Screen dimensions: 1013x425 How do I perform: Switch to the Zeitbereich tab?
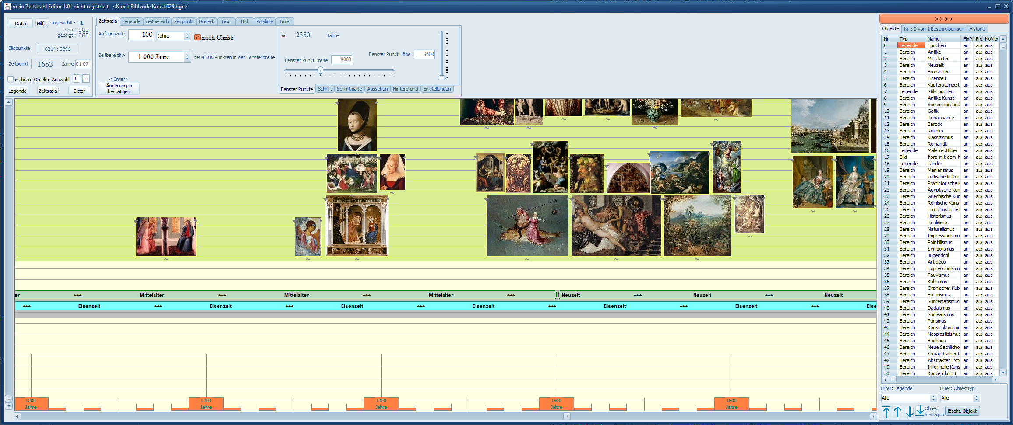pyautogui.click(x=157, y=21)
